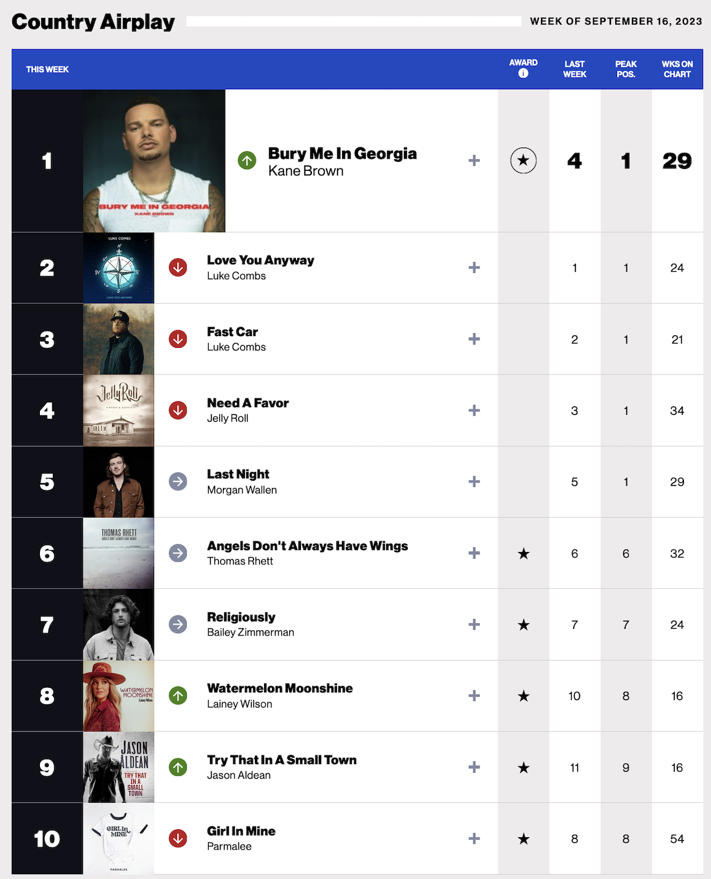The height and width of the screenshot is (879, 711).
Task: Open Lainey Wilson Watermelon Moonshine cover art
Action: [118, 696]
